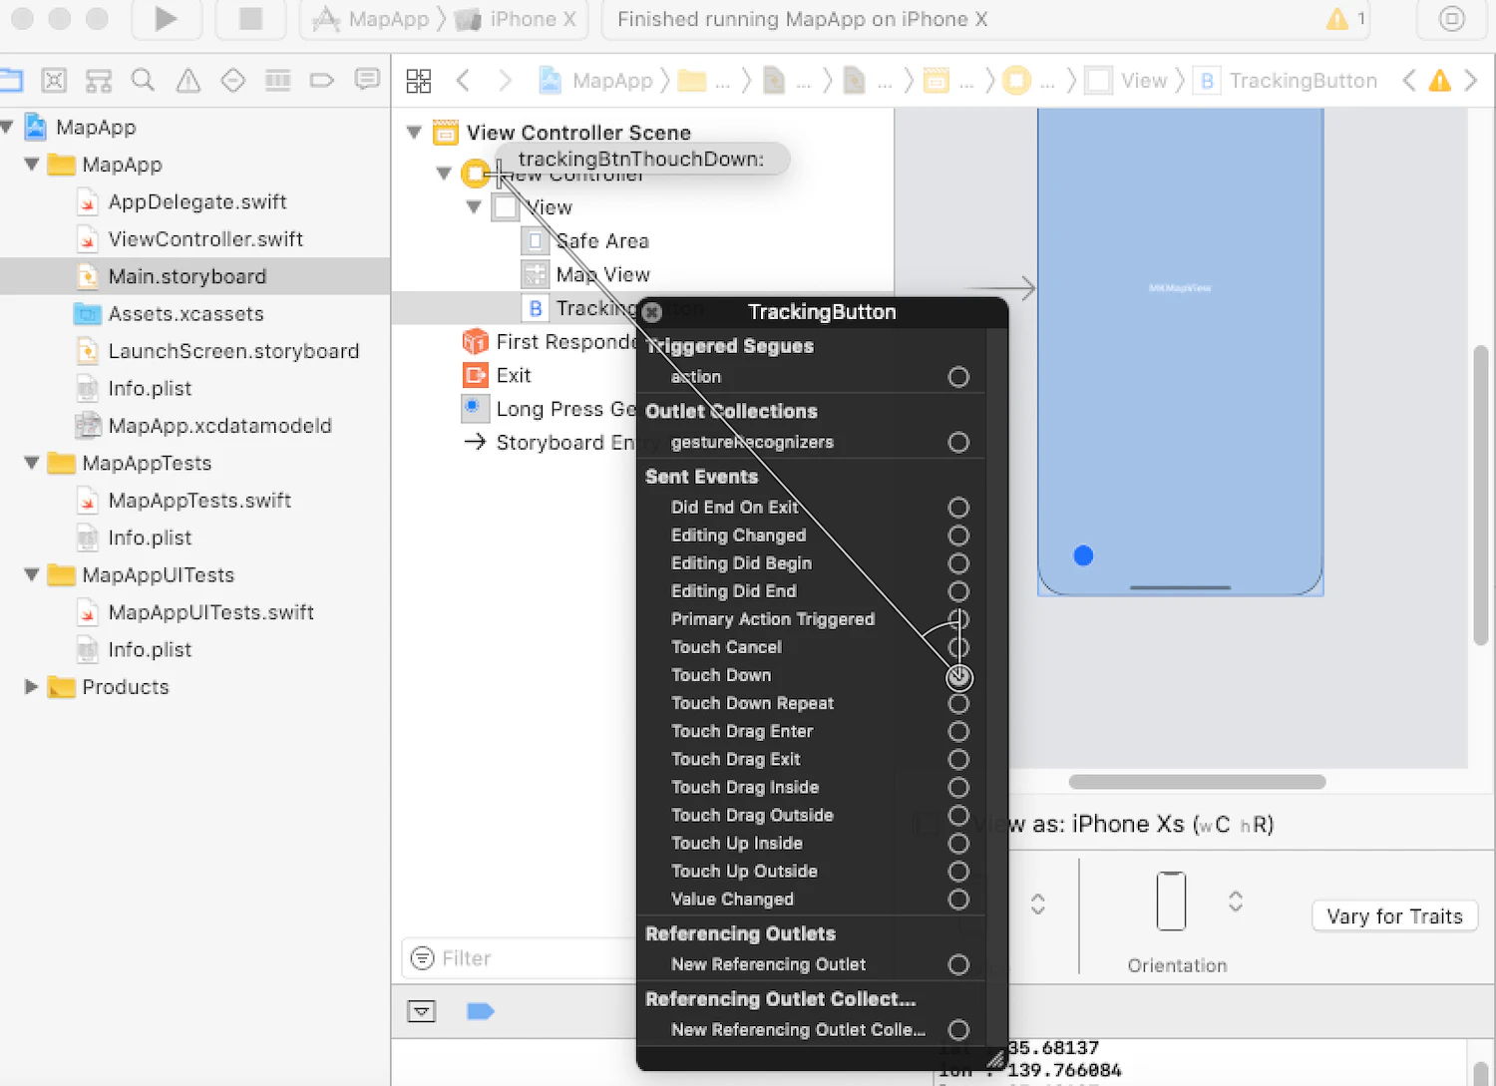This screenshot has width=1496, height=1086.
Task: Open the Issue navigator warning triangle icon
Action: pyautogui.click(x=187, y=80)
